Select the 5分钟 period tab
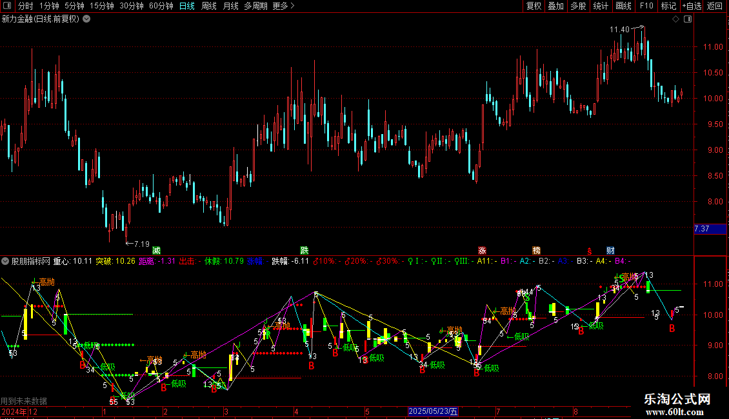 tap(74, 6)
